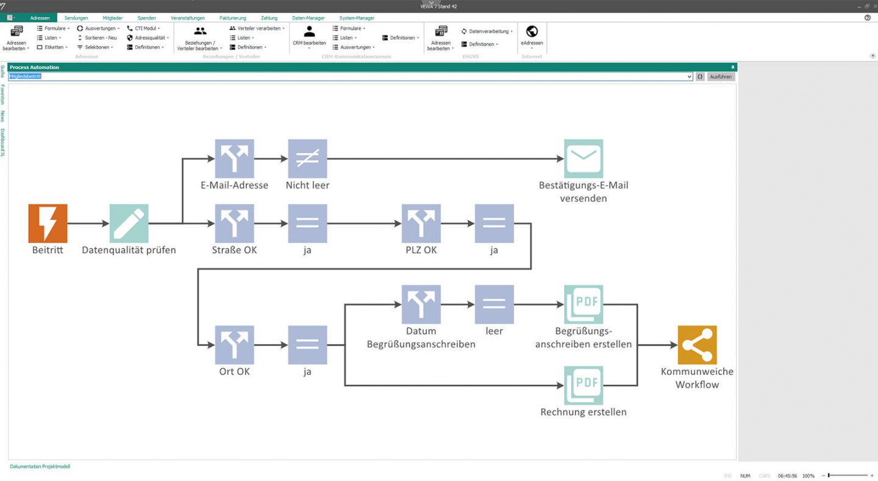Viewport: 878px width, 481px height.
Task: Switch to the Sendungen ribbon tab
Action: point(76,18)
